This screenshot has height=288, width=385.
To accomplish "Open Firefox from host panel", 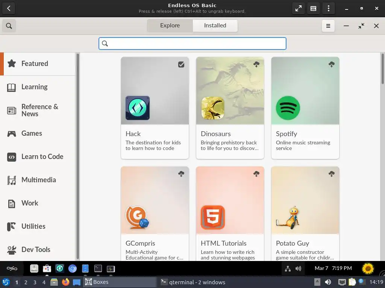I will pos(65,282).
